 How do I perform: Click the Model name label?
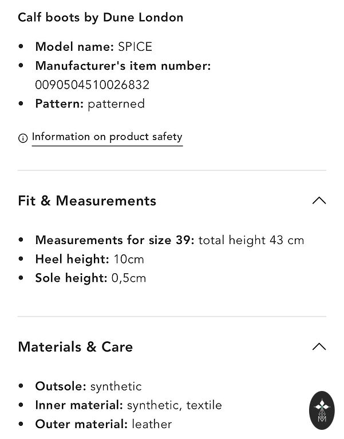pos(75,47)
